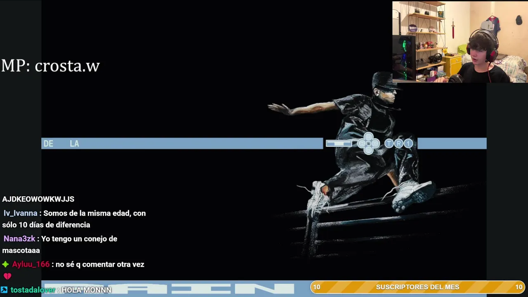Click 'no sé q comentar otra vez' message
The width and height of the screenshot is (528, 297).
pyautogui.click(x=100, y=264)
